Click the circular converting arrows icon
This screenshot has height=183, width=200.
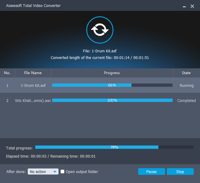coord(100,30)
